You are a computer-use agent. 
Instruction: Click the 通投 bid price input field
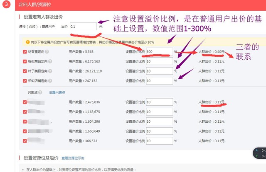[83, 26]
